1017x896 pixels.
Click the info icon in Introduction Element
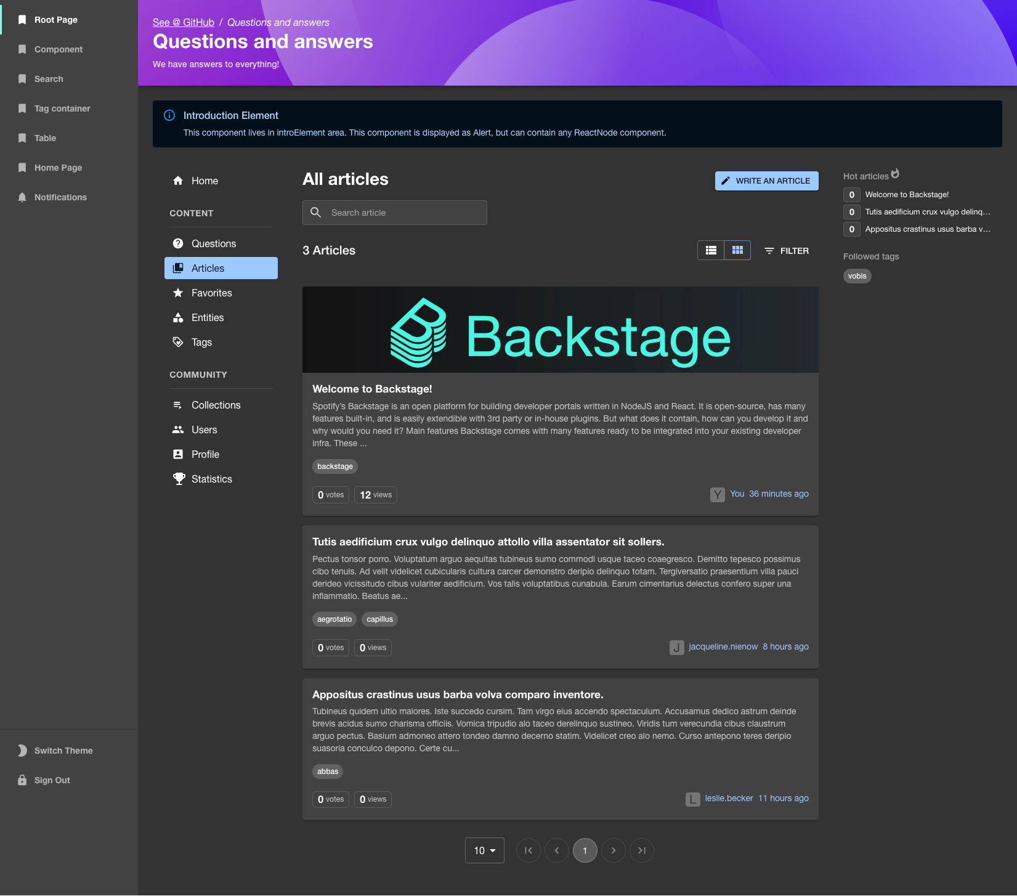[169, 115]
